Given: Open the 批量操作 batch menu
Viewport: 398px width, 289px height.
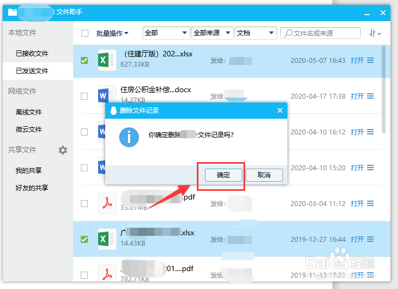Looking at the screenshot, I should (x=112, y=33).
